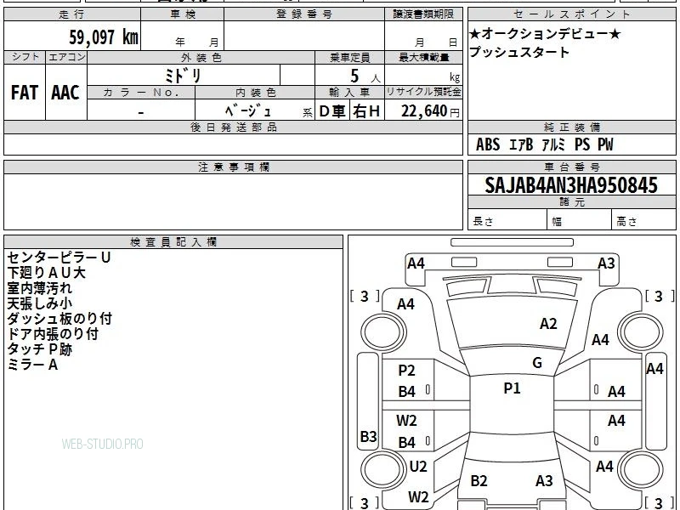
Task: Click the 諸元 header
Action: (571, 201)
